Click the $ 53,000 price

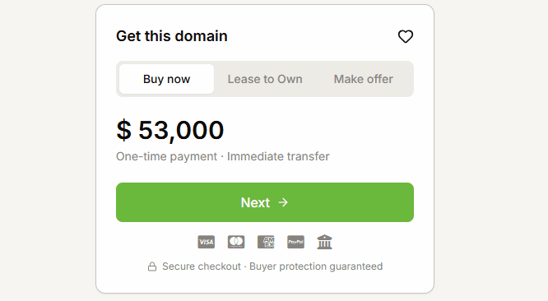[170, 130]
